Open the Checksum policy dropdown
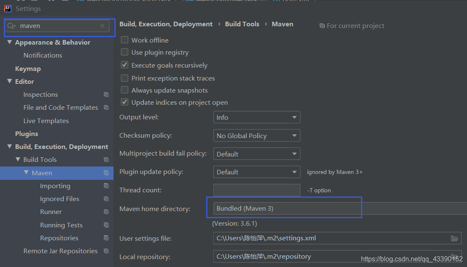467x267 pixels. click(x=257, y=136)
